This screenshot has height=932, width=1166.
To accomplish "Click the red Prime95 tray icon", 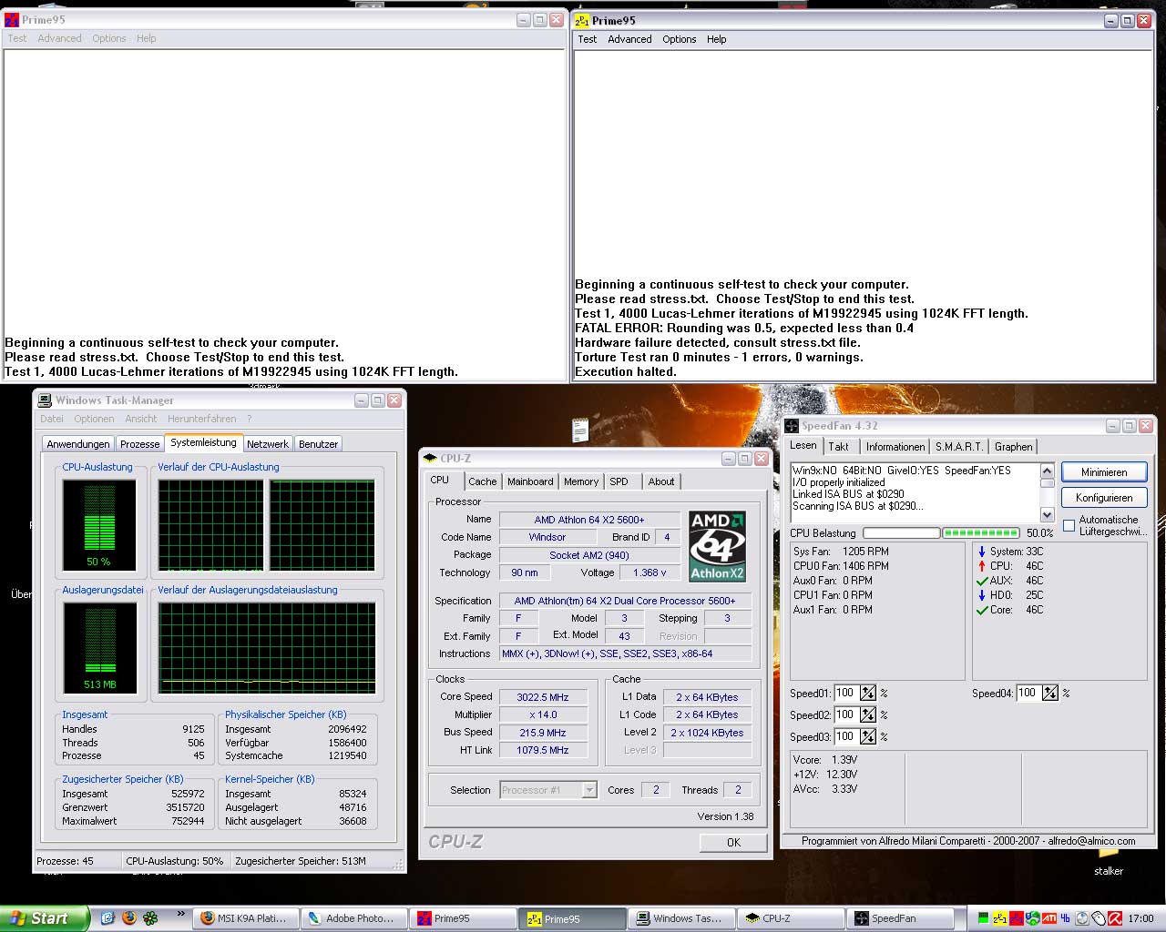I will click(x=1017, y=918).
